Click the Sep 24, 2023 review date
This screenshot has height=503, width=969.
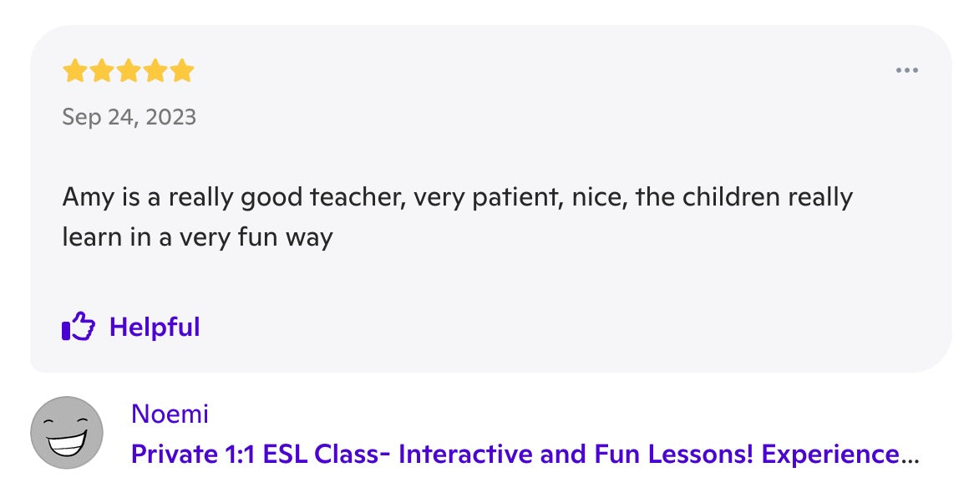point(129,117)
